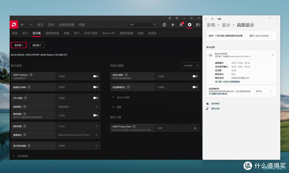Expand 显示器规格 section

click(x=20, y=156)
